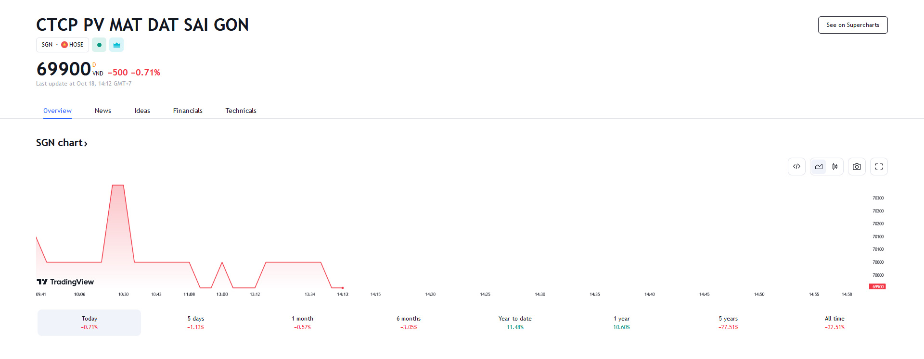Open the SGN HOSE symbol selector
The height and width of the screenshot is (359, 924).
point(62,45)
